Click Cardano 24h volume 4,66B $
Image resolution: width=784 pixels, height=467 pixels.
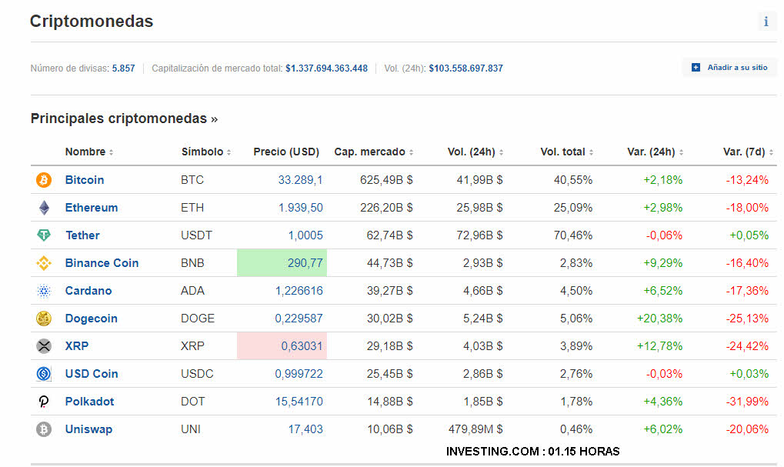pos(483,291)
